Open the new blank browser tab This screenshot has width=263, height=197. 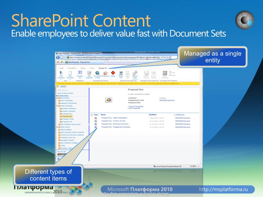107,62
